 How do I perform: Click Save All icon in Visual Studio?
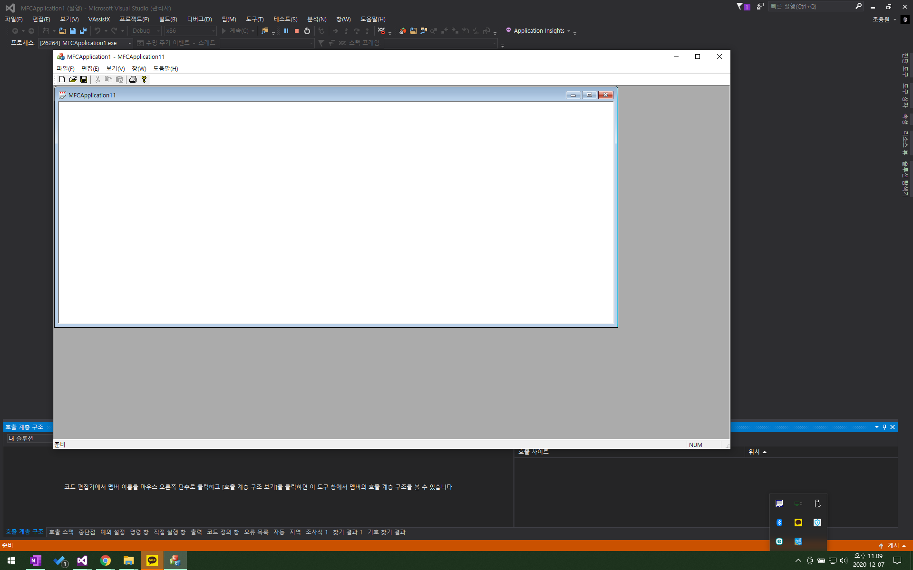83,31
